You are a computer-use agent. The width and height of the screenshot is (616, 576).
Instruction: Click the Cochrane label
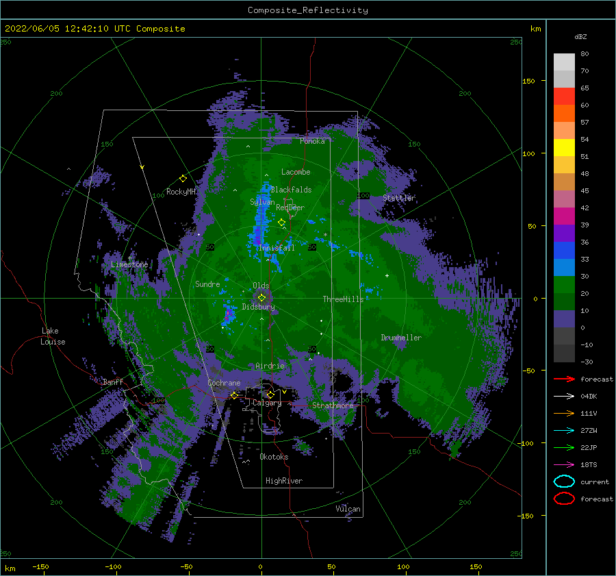[224, 383]
